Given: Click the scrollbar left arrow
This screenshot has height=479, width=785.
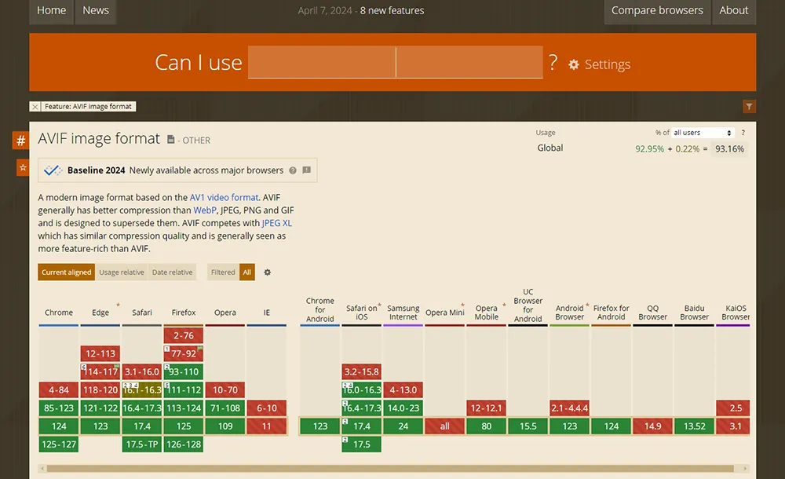Looking at the screenshot, I should 42,469.
